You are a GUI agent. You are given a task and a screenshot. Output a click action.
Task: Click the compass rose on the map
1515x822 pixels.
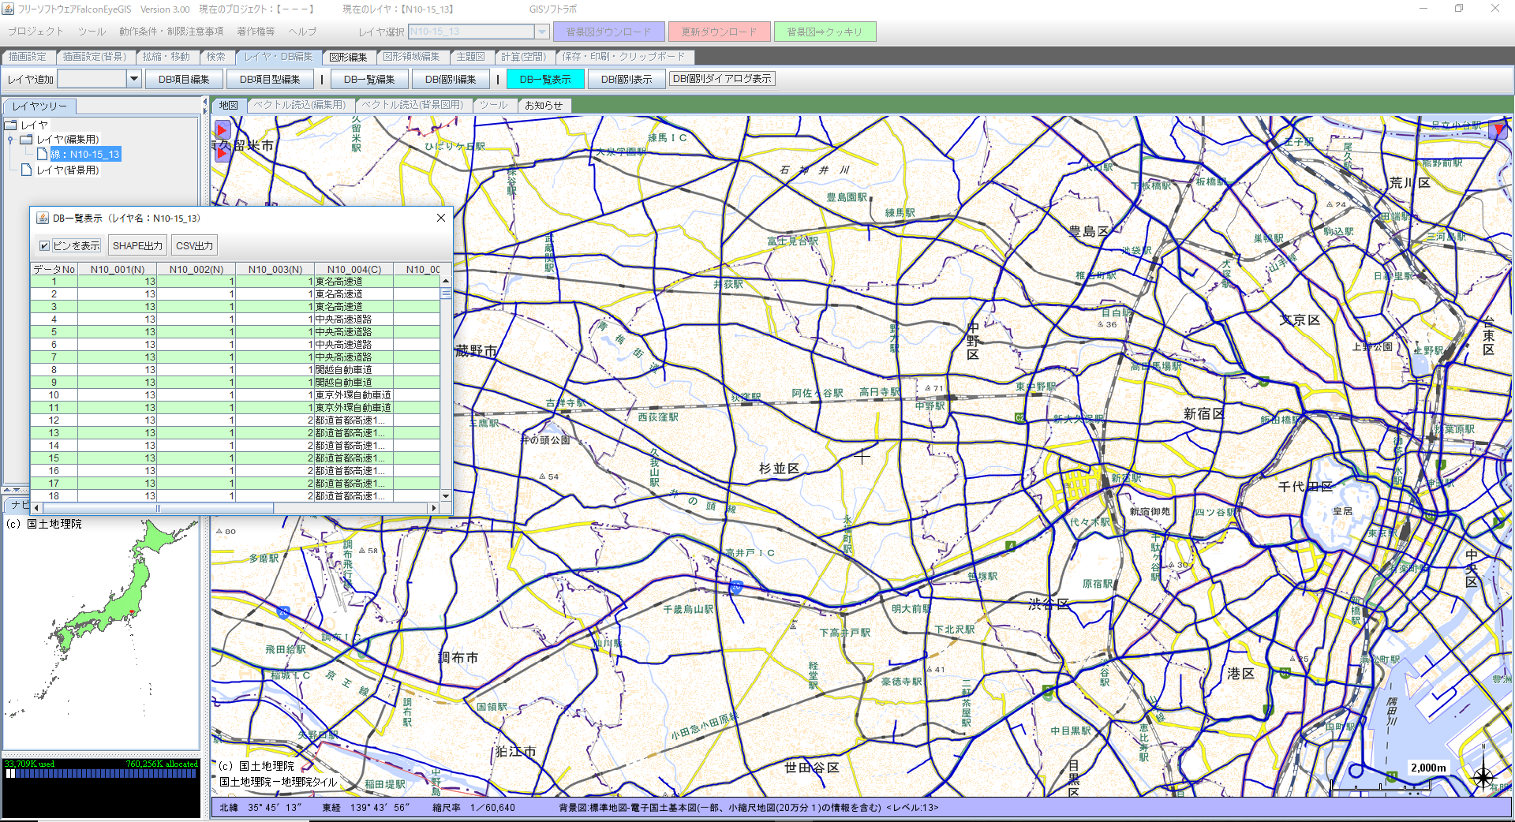tap(1483, 776)
